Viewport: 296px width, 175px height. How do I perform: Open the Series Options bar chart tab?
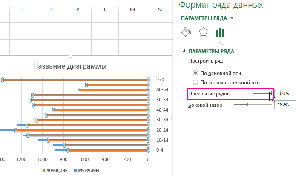(220, 32)
